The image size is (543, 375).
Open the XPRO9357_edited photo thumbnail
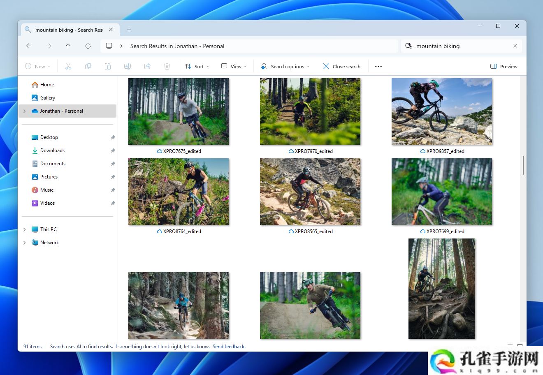[x=441, y=111]
